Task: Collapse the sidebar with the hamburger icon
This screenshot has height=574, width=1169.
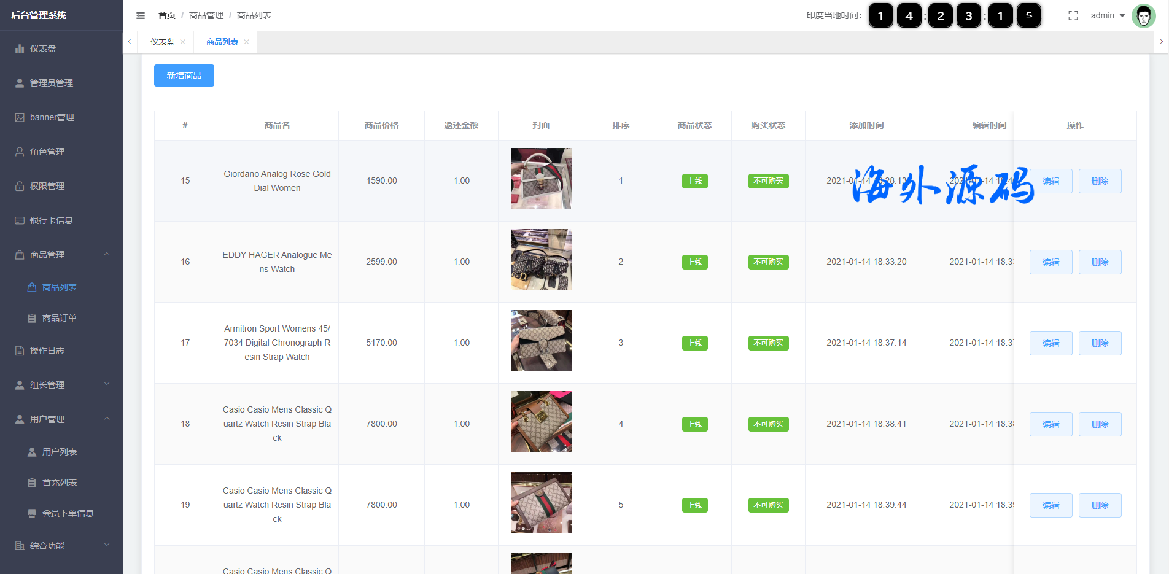Action: coord(141,15)
